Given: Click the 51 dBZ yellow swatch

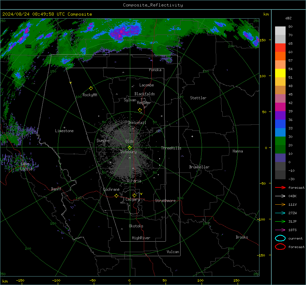Looking at the screenshot, I should tap(280, 73).
